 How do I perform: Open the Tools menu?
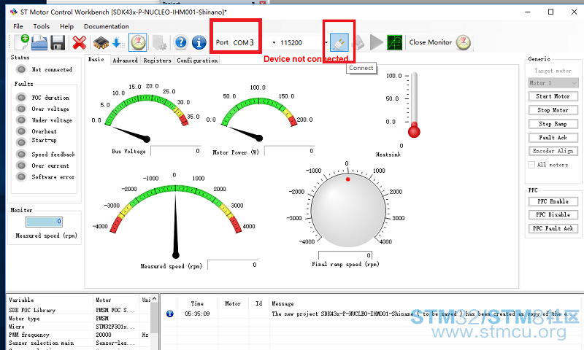42,26
